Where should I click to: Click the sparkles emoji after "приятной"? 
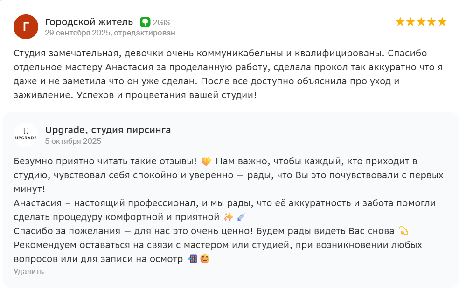tap(229, 217)
